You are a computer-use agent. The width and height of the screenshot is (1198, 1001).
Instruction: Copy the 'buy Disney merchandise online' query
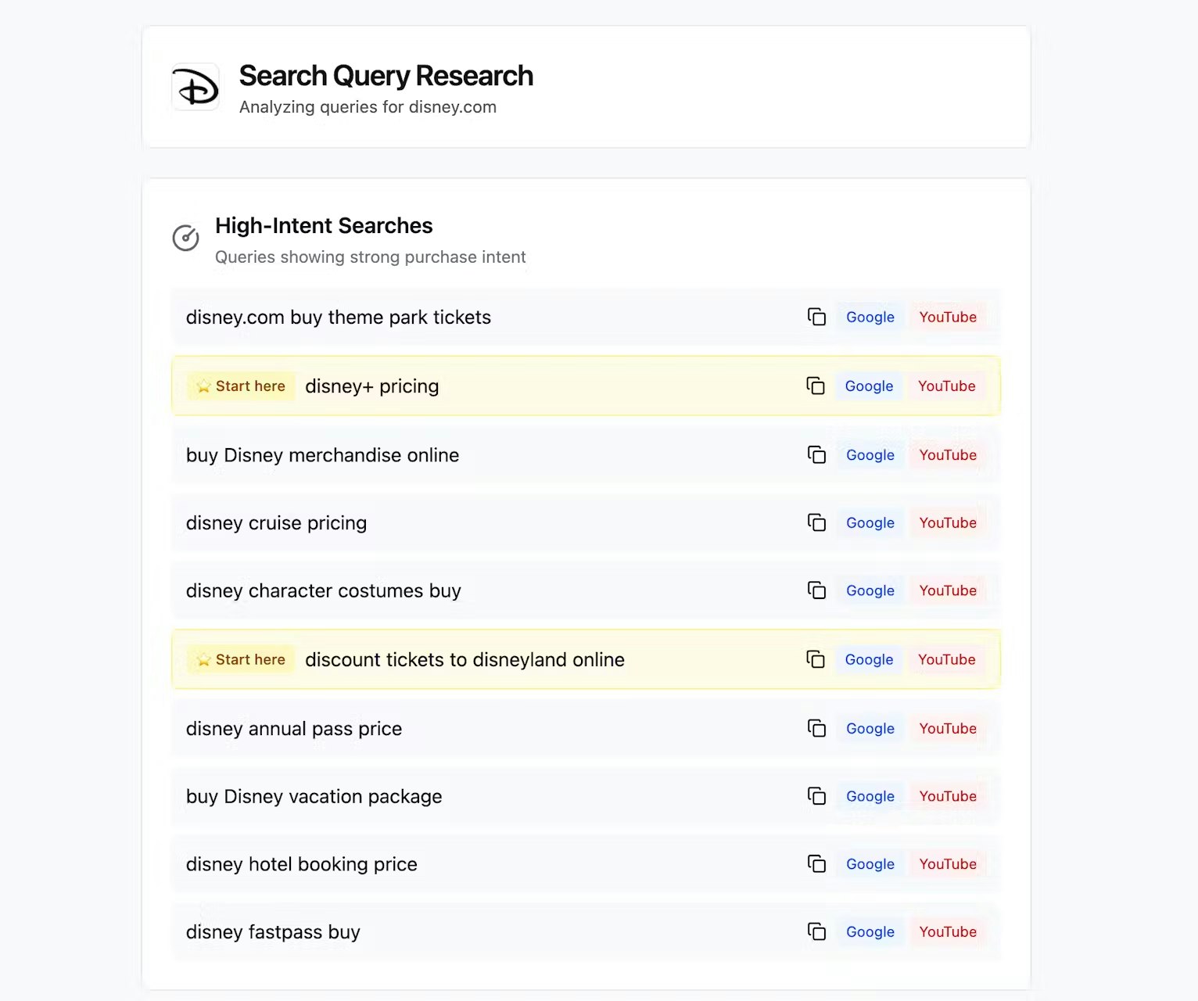point(816,454)
